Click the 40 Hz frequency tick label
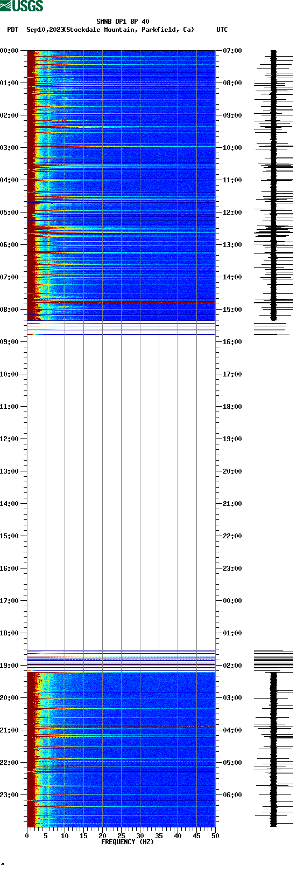 178,836
